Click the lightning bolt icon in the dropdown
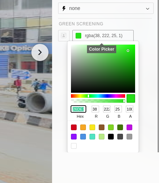The height and width of the screenshot is (183, 159). click(x=64, y=9)
